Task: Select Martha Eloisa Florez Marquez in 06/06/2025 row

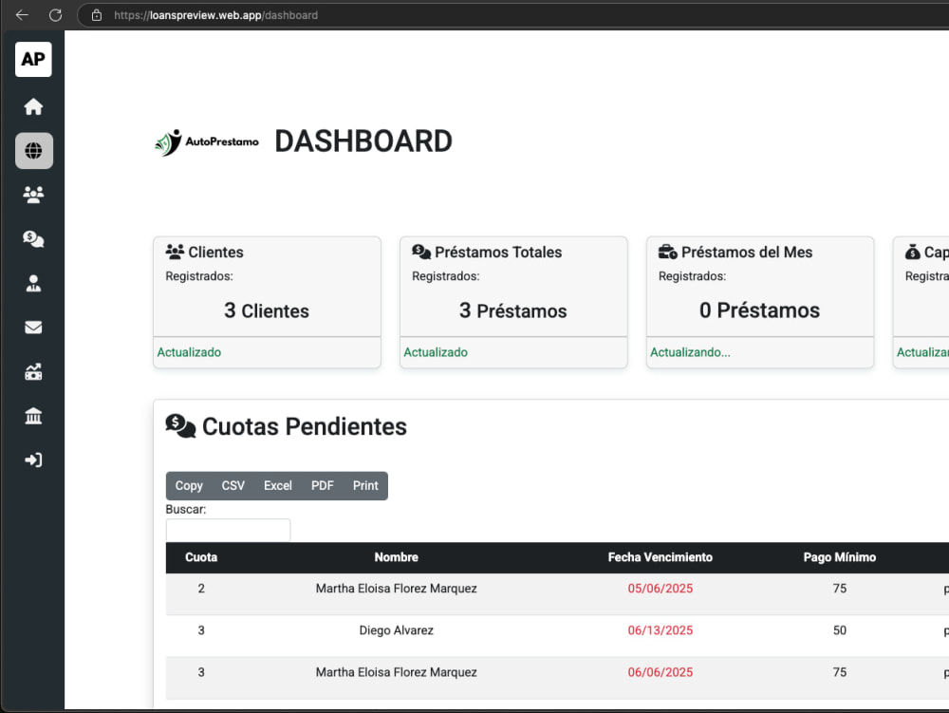Action: coord(397,672)
